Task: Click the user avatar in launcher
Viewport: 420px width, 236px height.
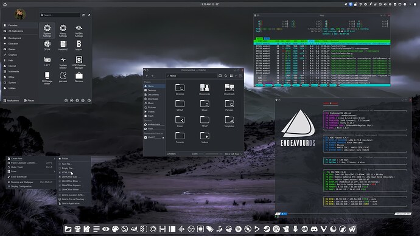Action: click(20, 14)
